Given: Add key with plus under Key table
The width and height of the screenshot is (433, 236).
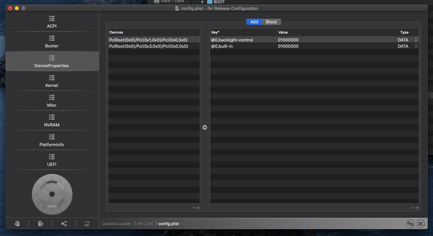Looking at the screenshot, I should 417,208.
